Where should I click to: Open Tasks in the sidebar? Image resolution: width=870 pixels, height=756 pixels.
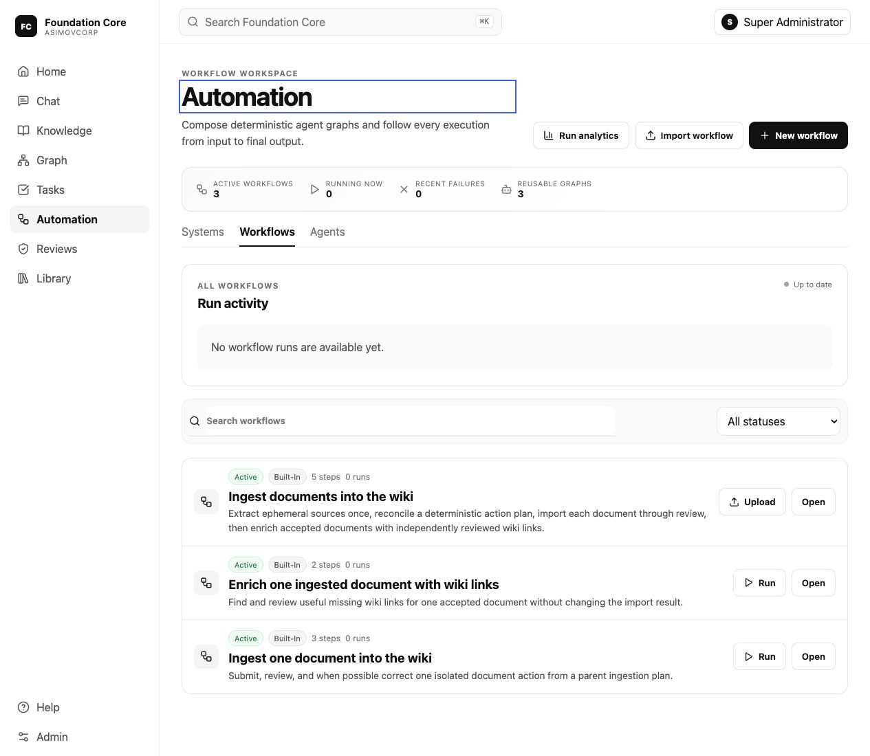click(79, 190)
